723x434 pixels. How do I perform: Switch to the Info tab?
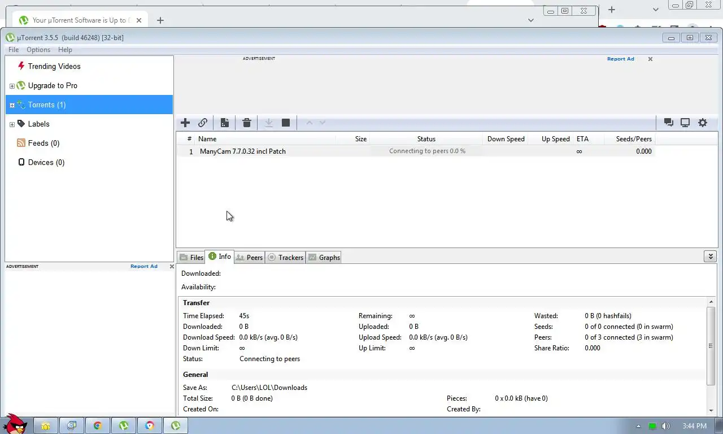pyautogui.click(x=219, y=257)
